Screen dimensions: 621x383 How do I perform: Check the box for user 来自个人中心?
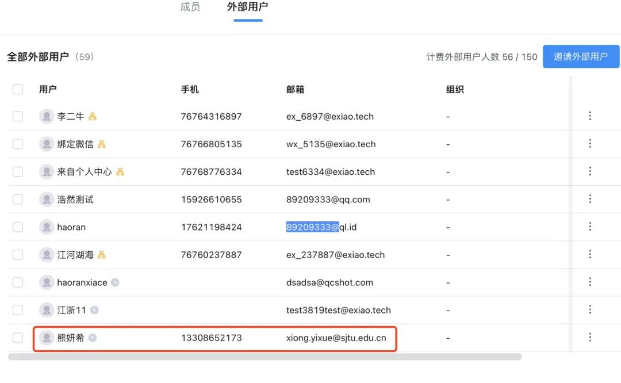pyautogui.click(x=18, y=172)
